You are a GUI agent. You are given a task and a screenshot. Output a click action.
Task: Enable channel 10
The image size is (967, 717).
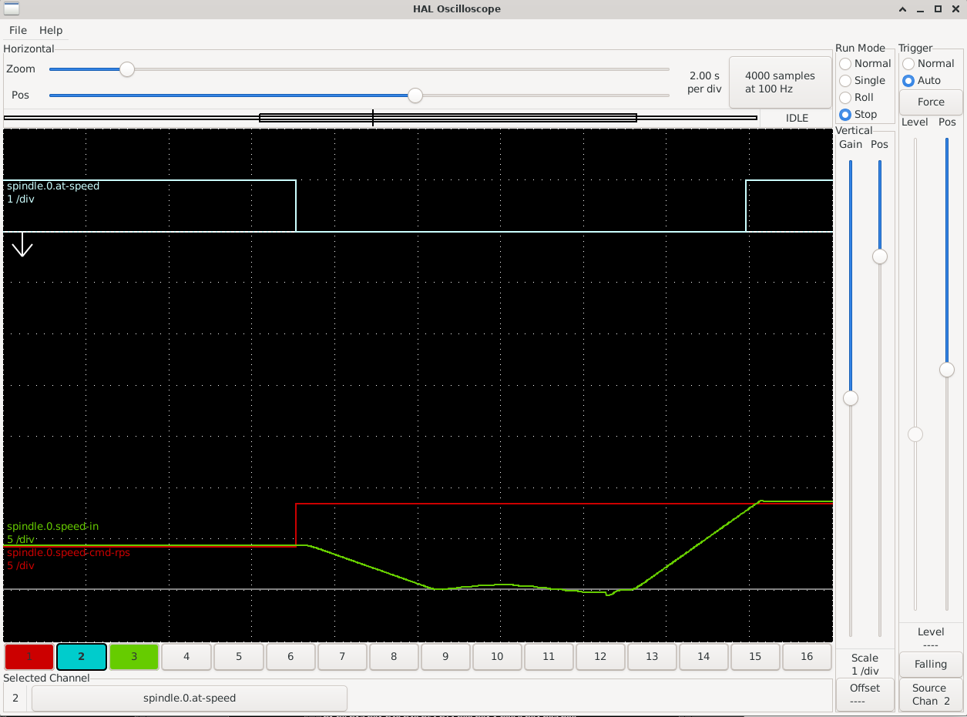(x=497, y=657)
